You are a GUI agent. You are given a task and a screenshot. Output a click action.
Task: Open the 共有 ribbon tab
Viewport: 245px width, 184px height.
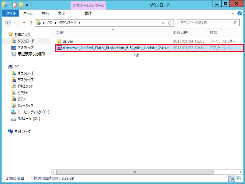45,13
